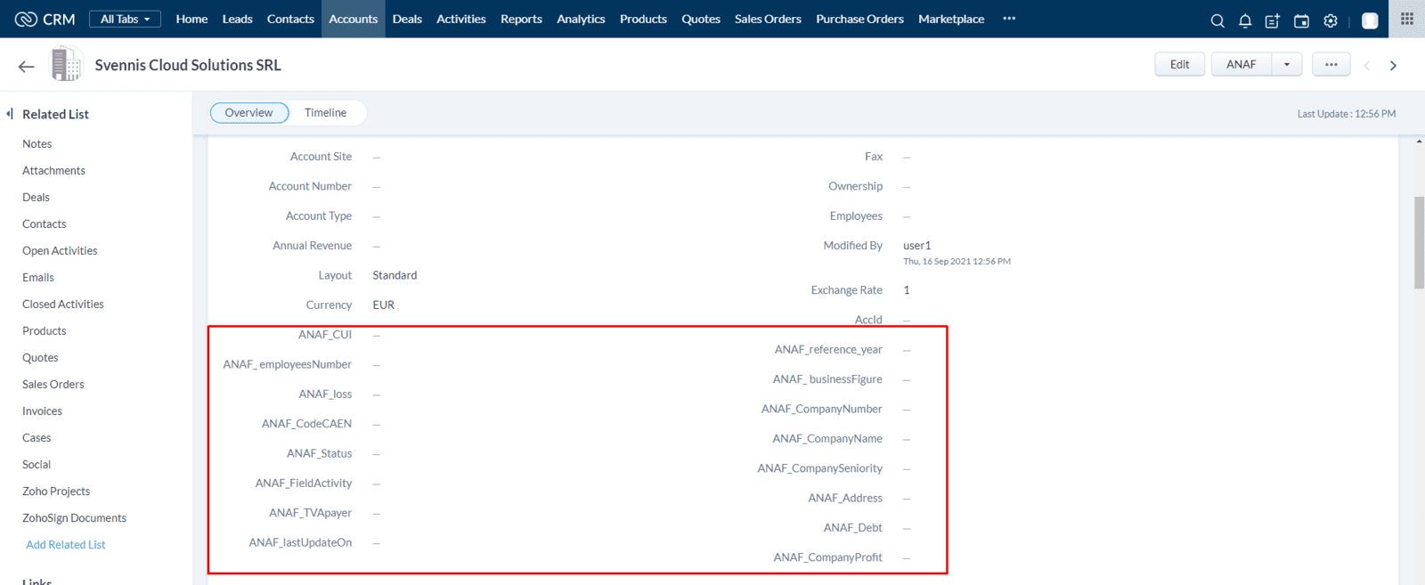Viewport: 1425px width, 585px height.
Task: Open the Home tab
Action: tap(191, 19)
